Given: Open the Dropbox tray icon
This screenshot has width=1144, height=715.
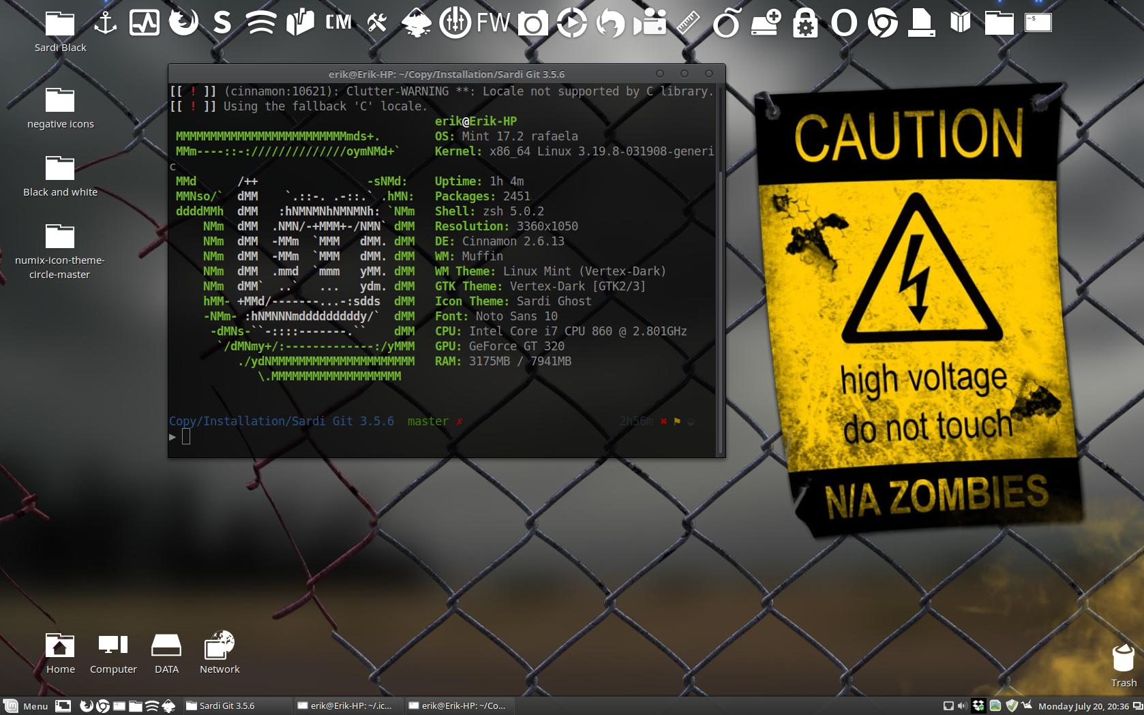Looking at the screenshot, I should pos(979,706).
